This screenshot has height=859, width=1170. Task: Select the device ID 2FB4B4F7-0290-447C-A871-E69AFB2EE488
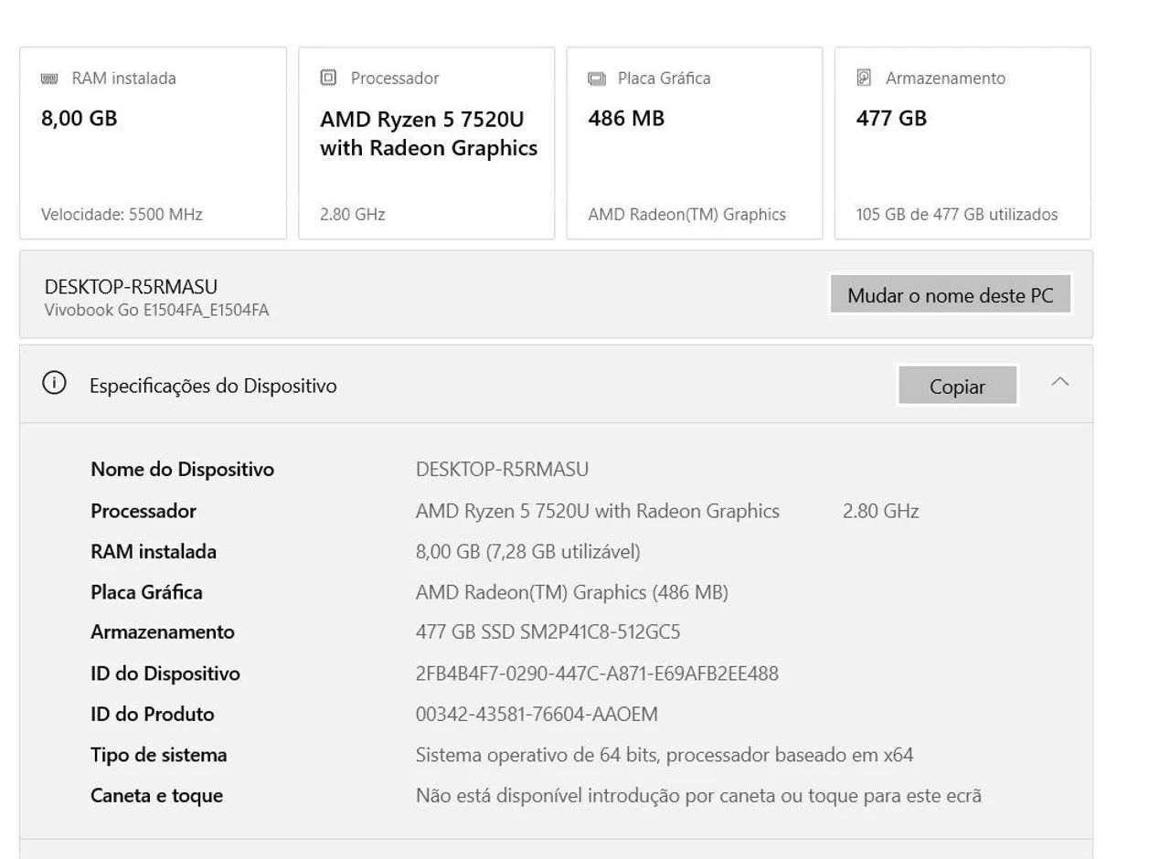click(597, 674)
